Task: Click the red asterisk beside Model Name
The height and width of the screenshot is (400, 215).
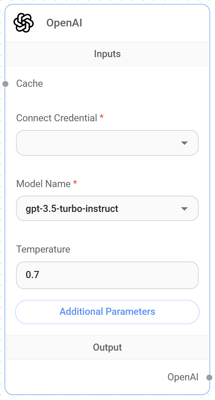Action: (75, 183)
